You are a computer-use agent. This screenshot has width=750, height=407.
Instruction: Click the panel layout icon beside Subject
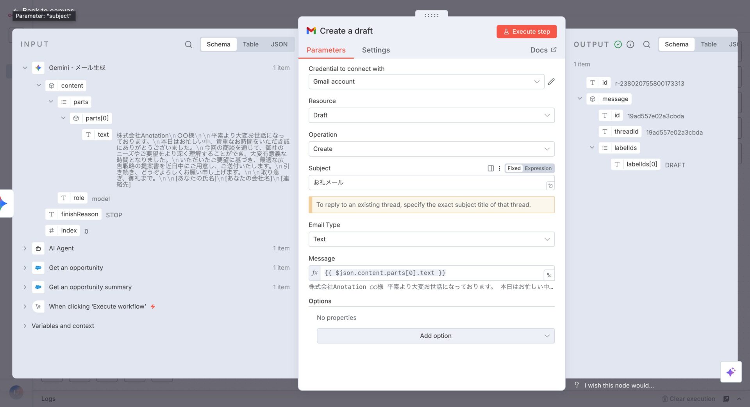(x=491, y=168)
